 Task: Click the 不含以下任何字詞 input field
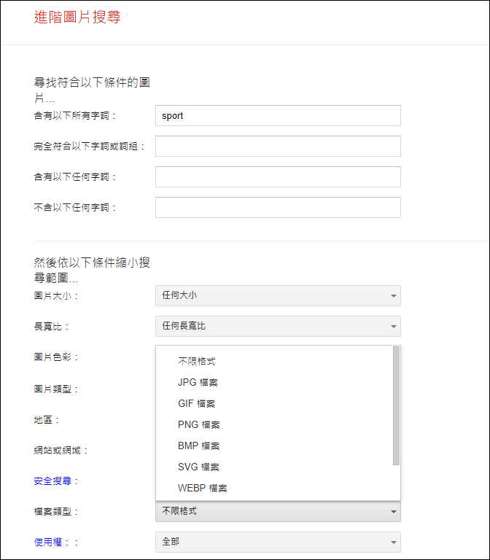278,207
